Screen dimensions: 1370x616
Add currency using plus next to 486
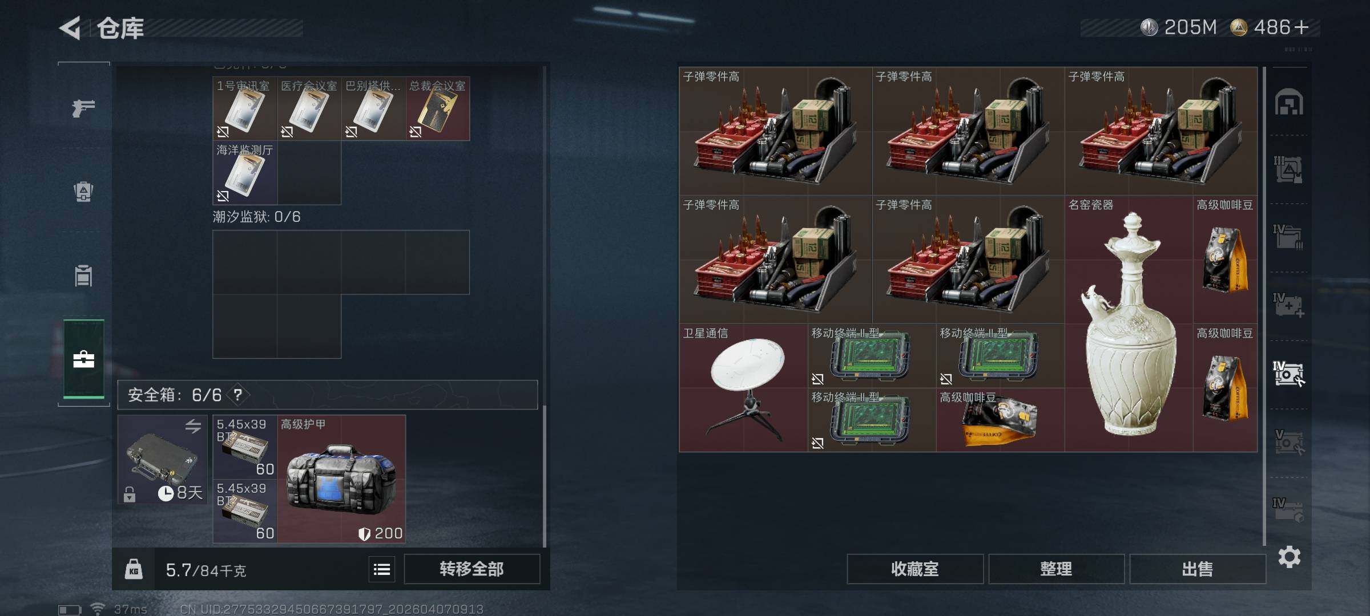[x=1301, y=27]
